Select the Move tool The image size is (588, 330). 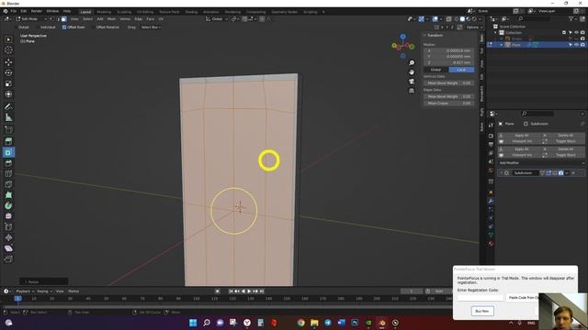click(x=8, y=62)
